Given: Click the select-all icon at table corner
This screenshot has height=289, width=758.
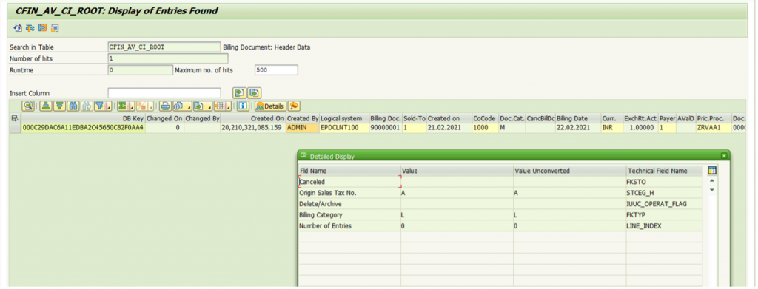Looking at the screenshot, I should click(x=15, y=118).
